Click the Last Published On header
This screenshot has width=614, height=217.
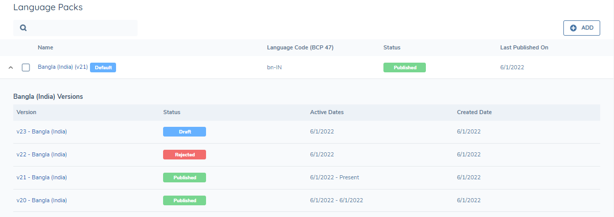click(x=524, y=47)
